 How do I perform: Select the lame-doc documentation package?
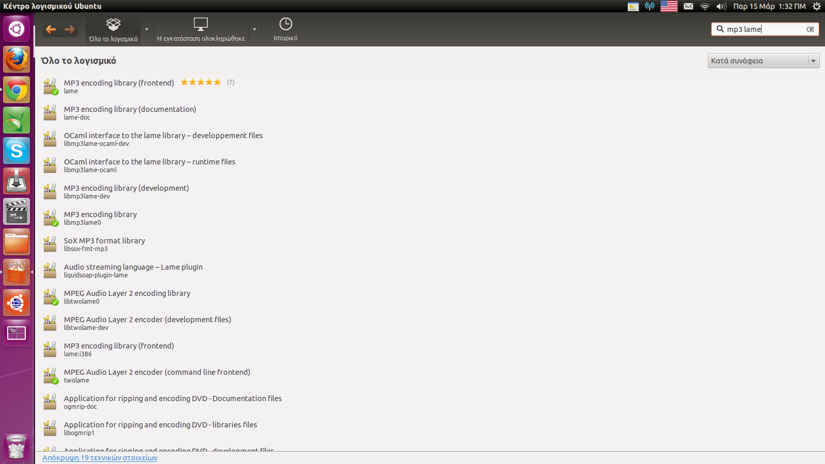click(x=130, y=112)
